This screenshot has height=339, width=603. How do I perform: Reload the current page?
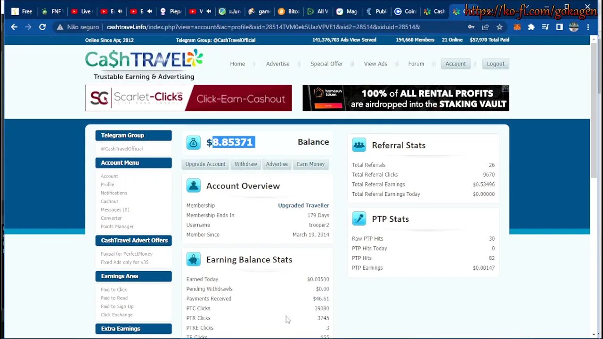coord(42,27)
